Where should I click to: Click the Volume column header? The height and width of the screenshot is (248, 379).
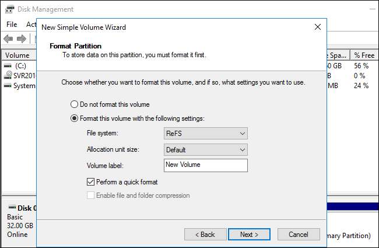[16, 55]
